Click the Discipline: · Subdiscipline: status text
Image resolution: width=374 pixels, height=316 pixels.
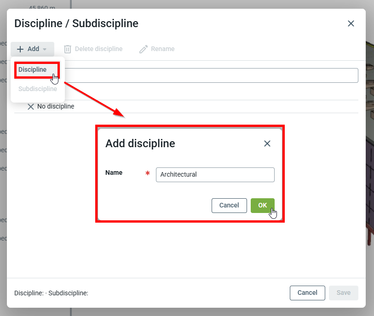pos(51,293)
